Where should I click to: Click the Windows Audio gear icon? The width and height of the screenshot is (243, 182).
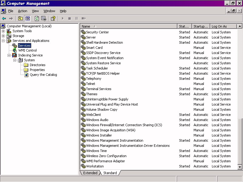pos(83,120)
